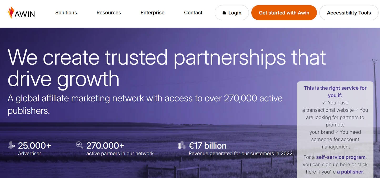Open Accessibility Tools
The width and height of the screenshot is (380, 178).
[349, 13]
